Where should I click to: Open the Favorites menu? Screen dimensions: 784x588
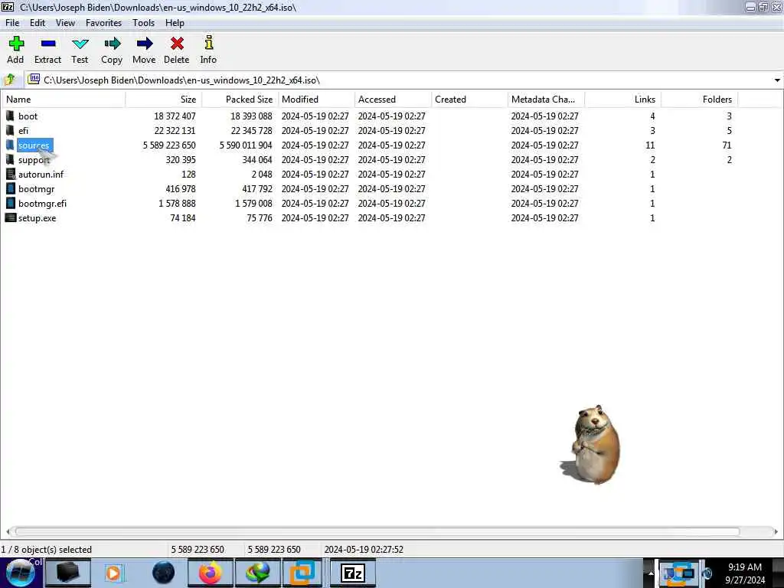tap(103, 23)
